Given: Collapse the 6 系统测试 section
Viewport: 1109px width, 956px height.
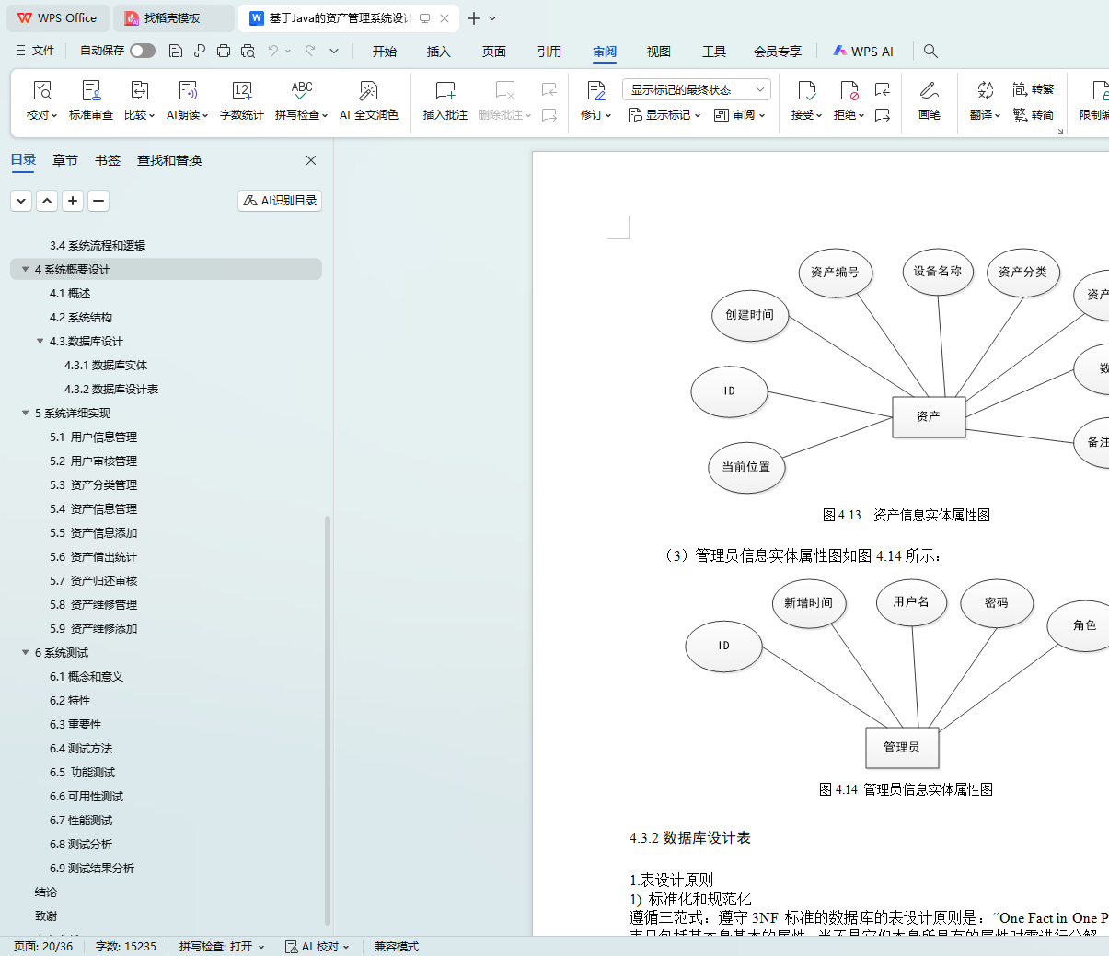Looking at the screenshot, I should (25, 652).
